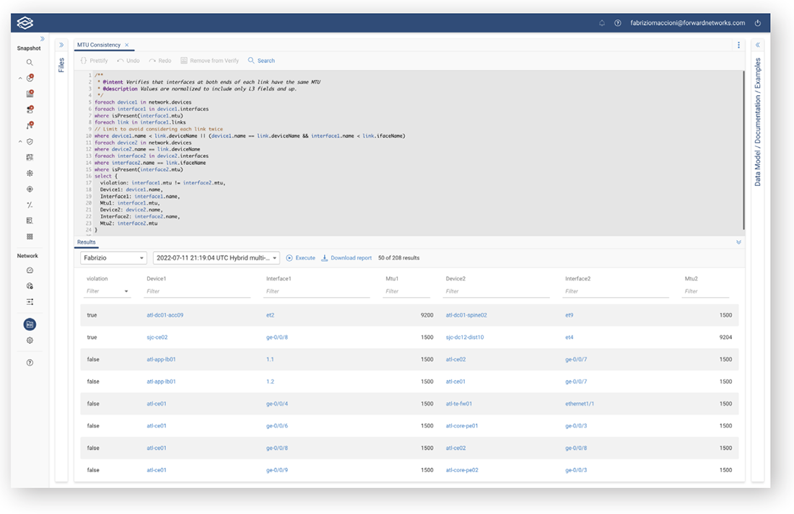Open device link sjc-dc12-dist10
Viewport: 794px width, 514px height.
[465, 337]
